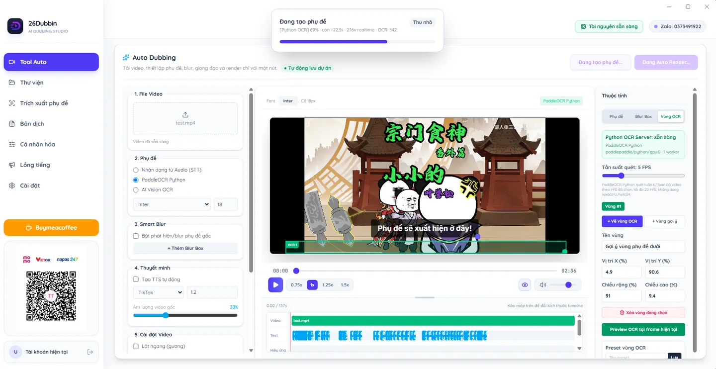Viewport: 716px width, 369px height.
Task: Click the Thêm Blur Box button
Action: (185, 248)
